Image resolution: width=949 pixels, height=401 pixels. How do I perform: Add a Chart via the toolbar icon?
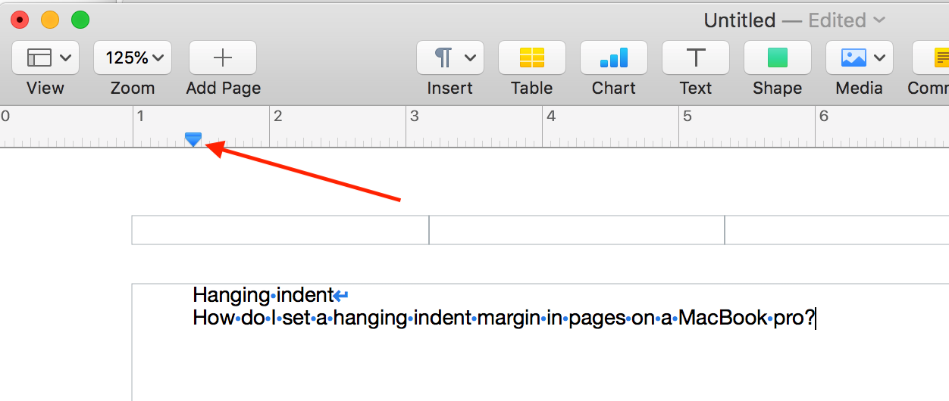coord(614,58)
